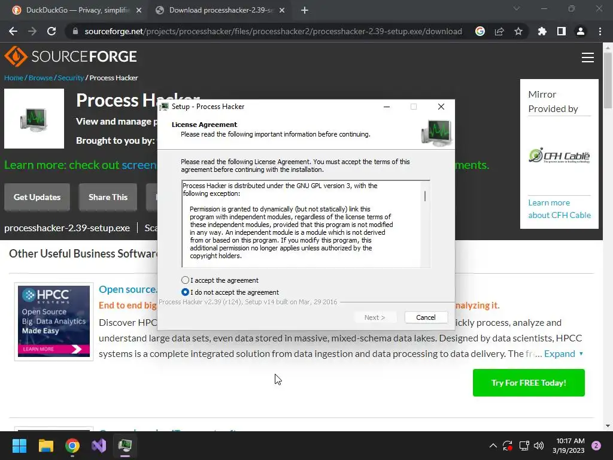Click the browser page vertical scrollbar thumb

point(608,80)
